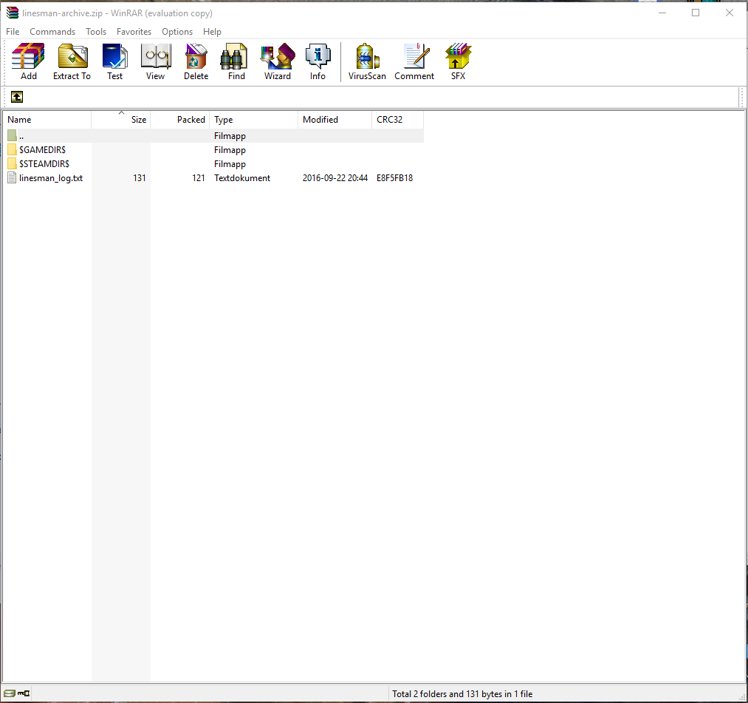Go up one level with arrow icon

(17, 97)
